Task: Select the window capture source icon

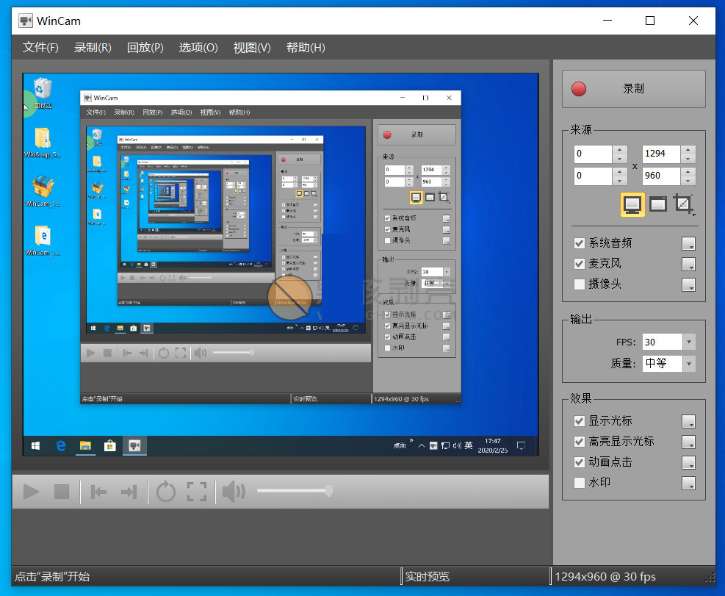Action: click(x=657, y=204)
